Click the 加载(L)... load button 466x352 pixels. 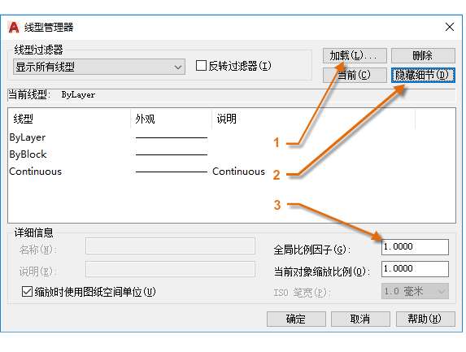[355, 55]
